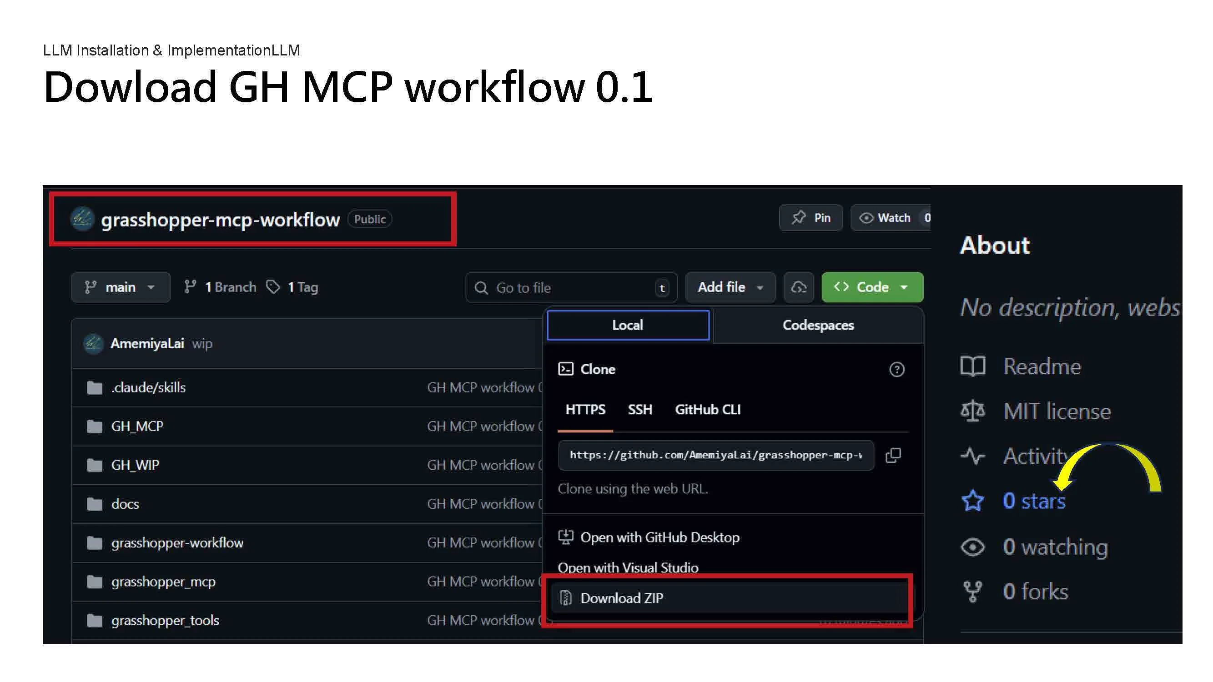Viewport: 1213px width, 682px height.
Task: Click the Readme book icon
Action: 972,366
